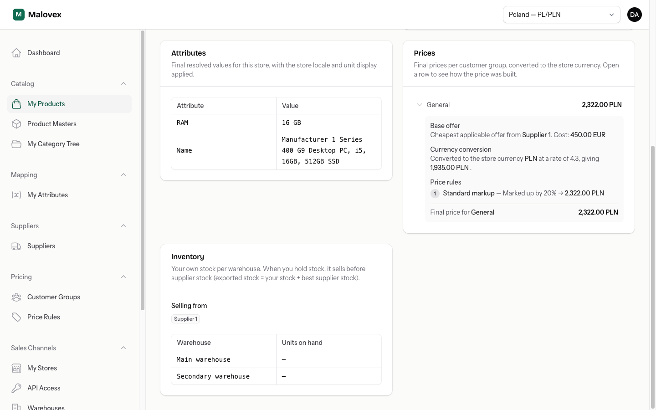This screenshot has width=656, height=410.
Task: Collapse the Catalog sidebar section
Action: [123, 84]
